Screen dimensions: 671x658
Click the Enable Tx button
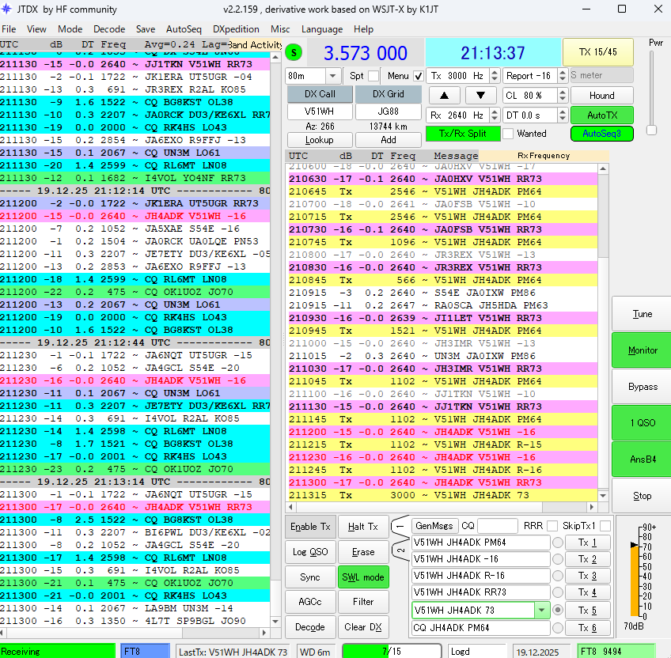tap(310, 527)
